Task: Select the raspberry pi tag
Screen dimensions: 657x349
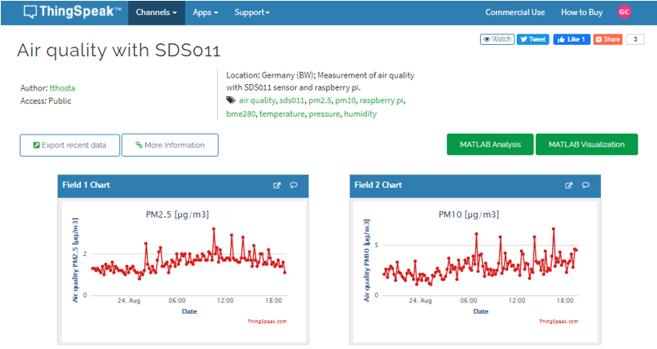Action: pyautogui.click(x=381, y=100)
